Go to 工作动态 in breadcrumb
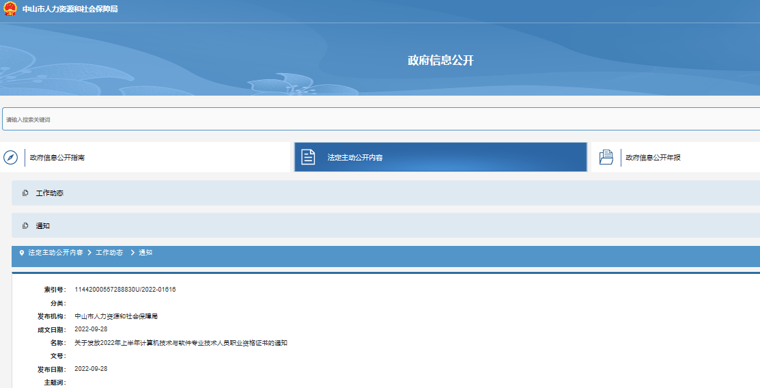Screen dimensions: 760x388 pos(109,253)
